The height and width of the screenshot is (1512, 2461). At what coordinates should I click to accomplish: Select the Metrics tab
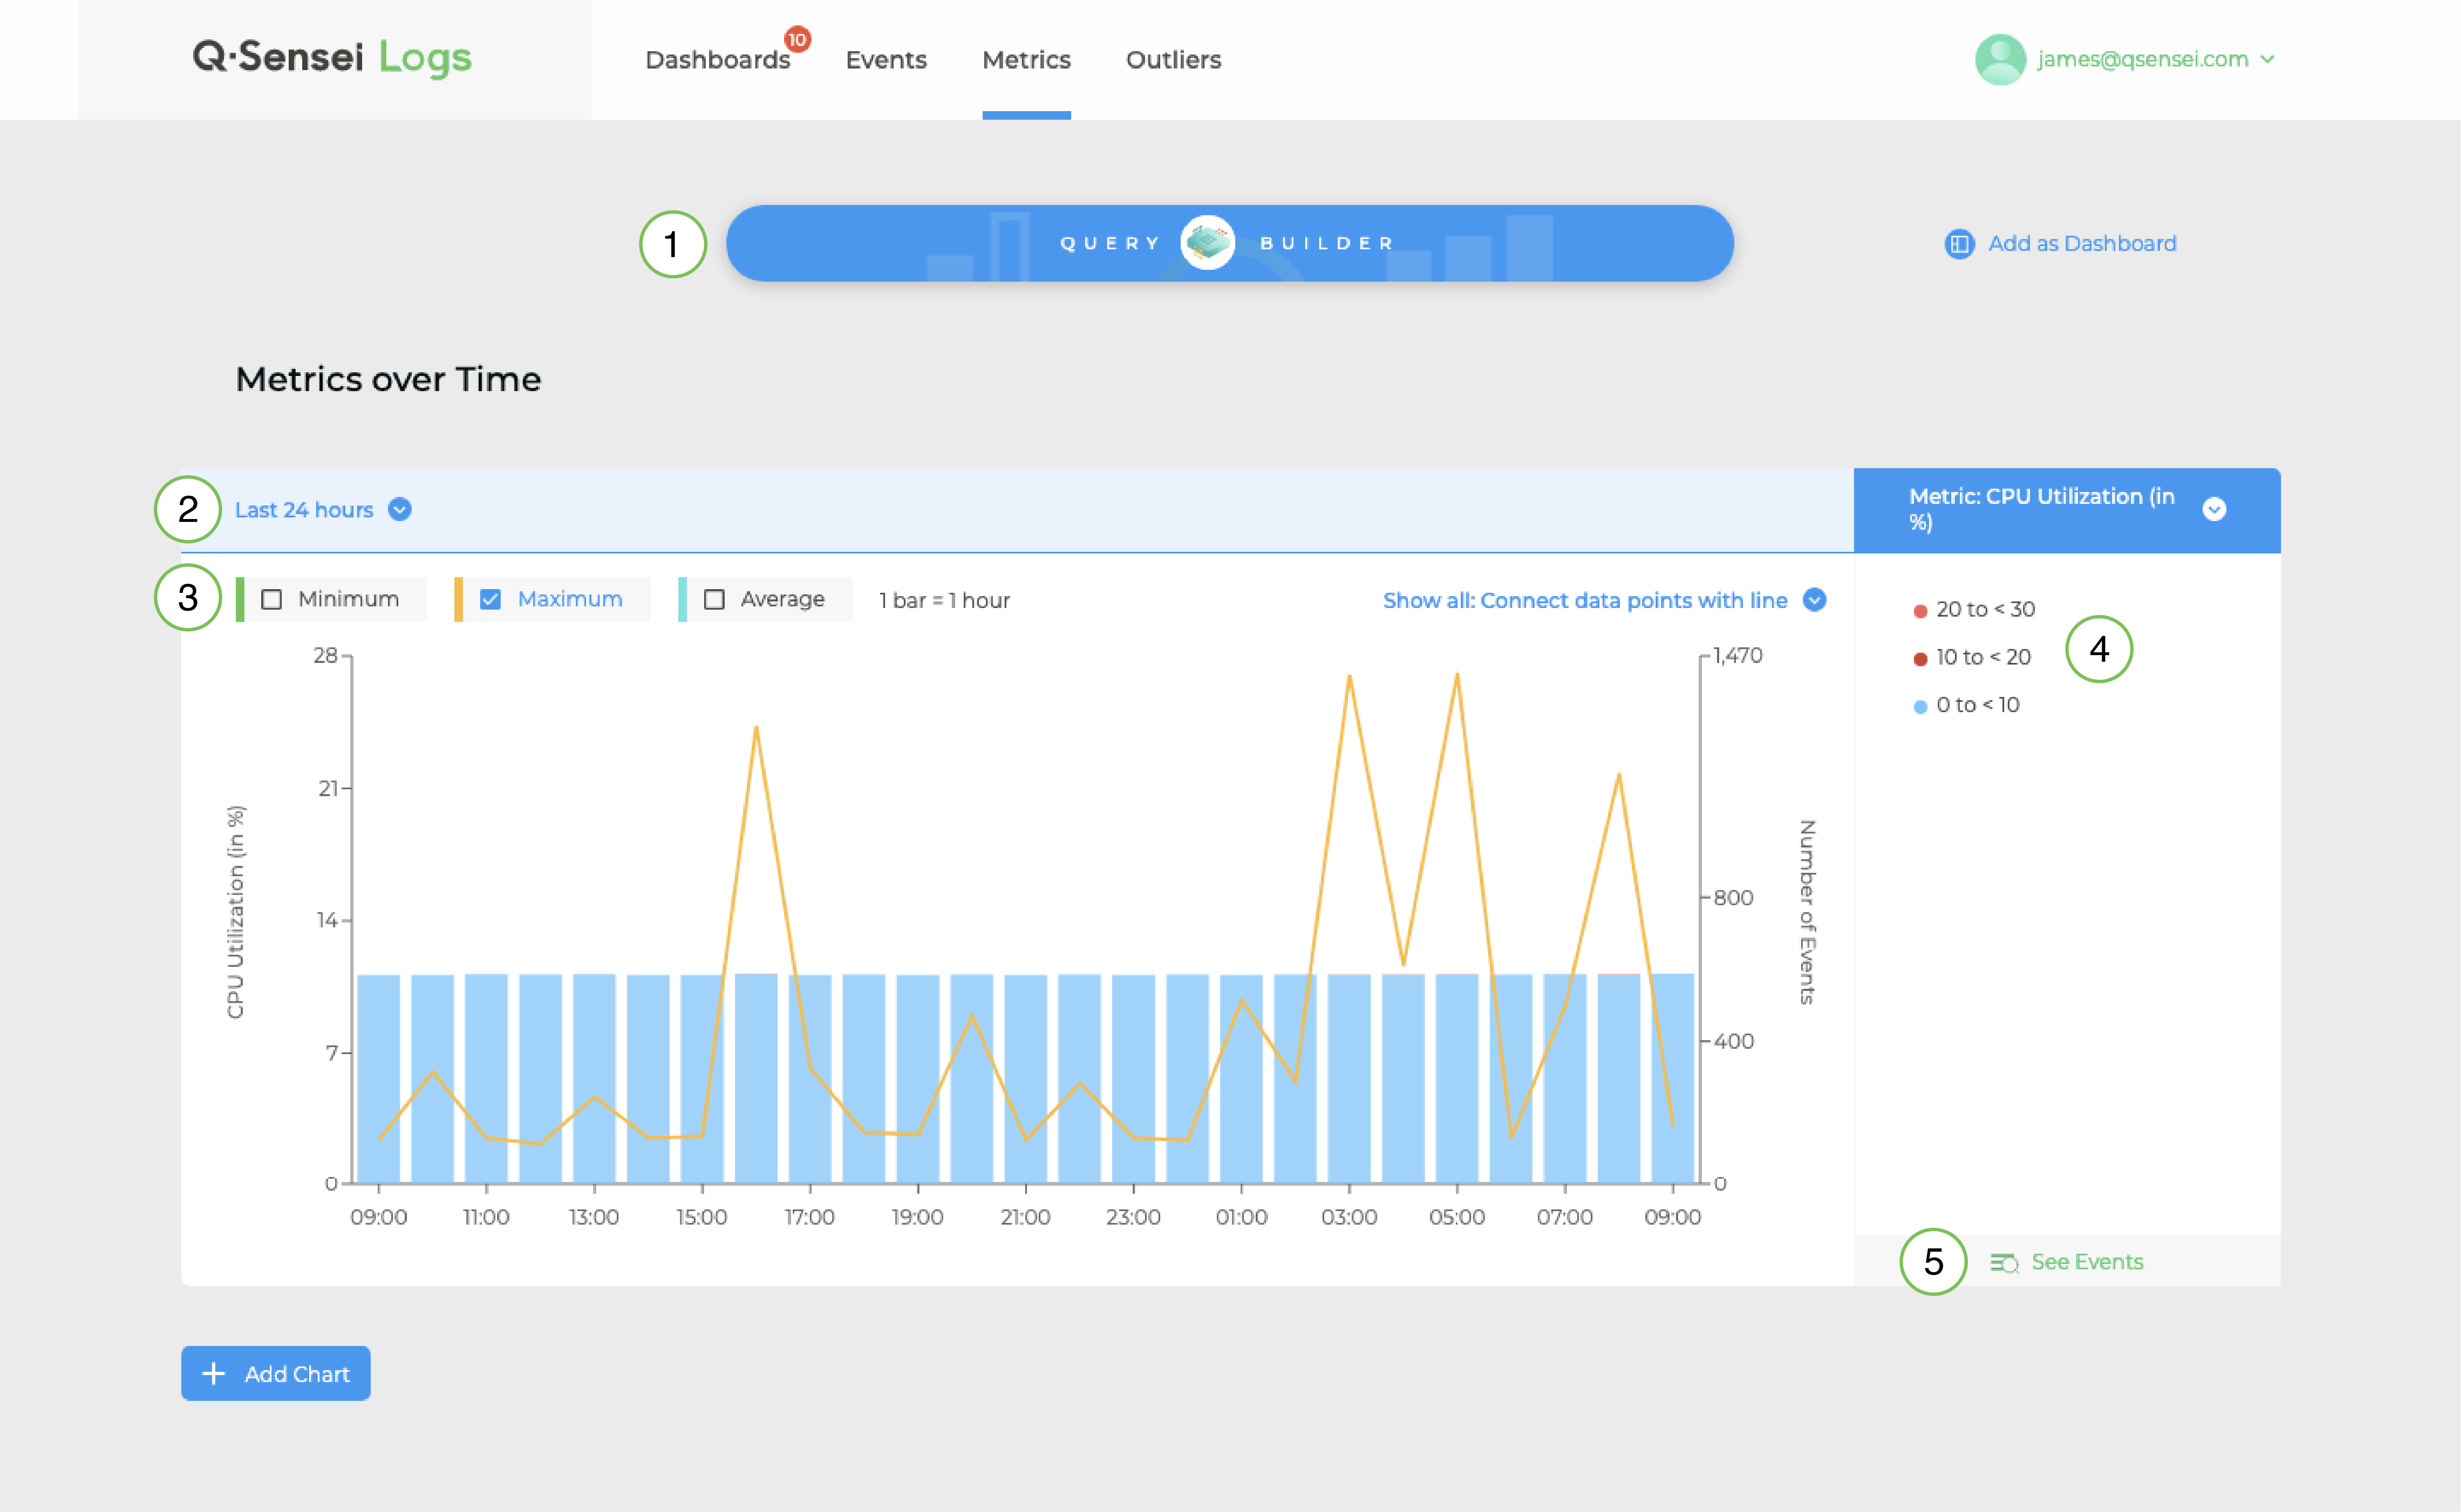pos(1026,60)
